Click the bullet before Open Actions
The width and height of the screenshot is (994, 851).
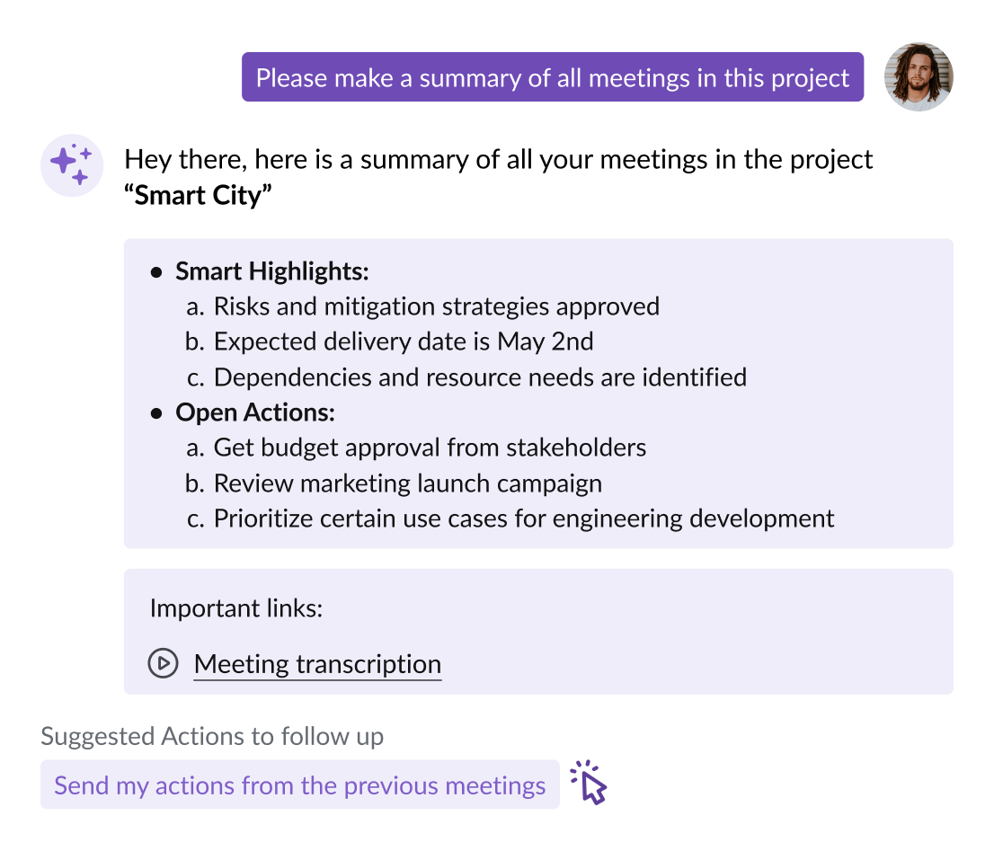(157, 413)
